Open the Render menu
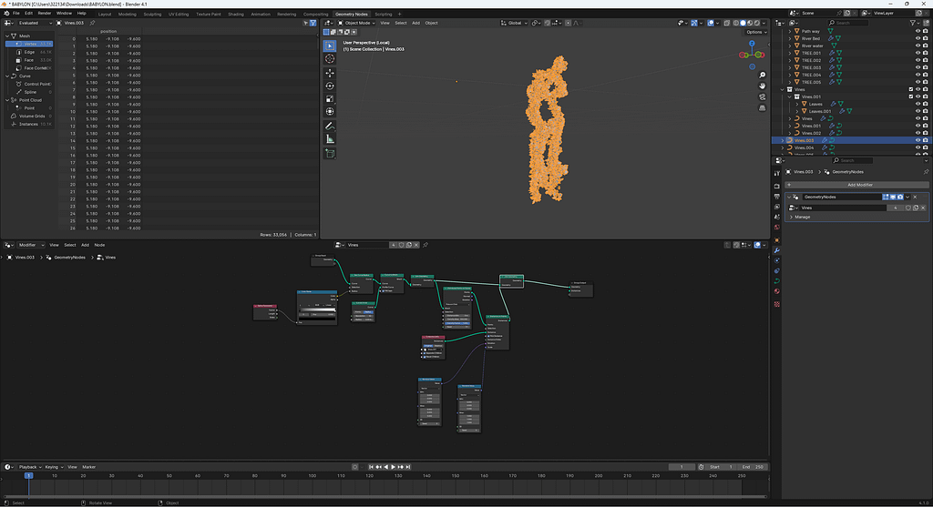933x507 pixels. [x=44, y=14]
